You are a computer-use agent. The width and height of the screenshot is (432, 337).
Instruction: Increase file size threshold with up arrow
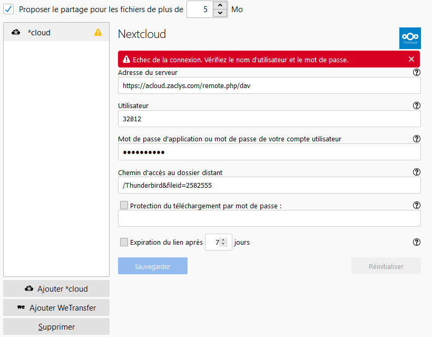(x=220, y=6)
